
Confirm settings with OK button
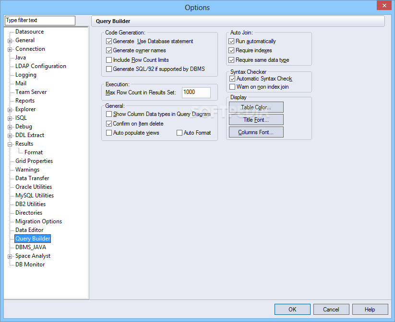pyautogui.click(x=292, y=310)
